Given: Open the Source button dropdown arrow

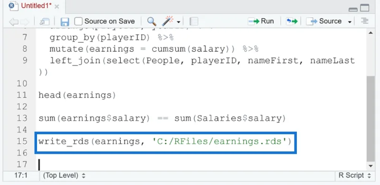Looking at the screenshot, I should (350, 22).
